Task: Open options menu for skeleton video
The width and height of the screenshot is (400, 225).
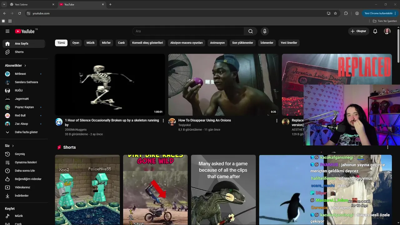Action: (163, 121)
